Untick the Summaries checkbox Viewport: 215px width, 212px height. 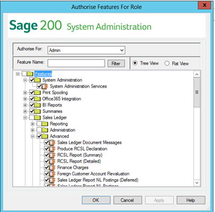[x=32, y=111]
